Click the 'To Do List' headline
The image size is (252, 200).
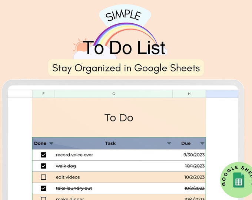124,47
